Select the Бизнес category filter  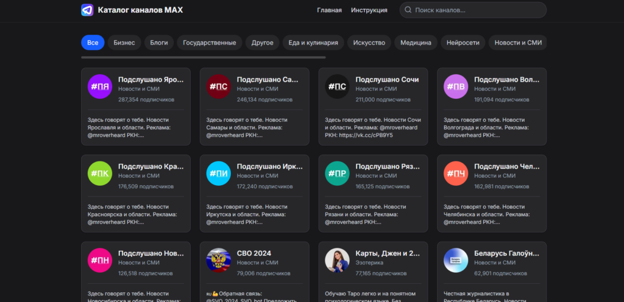pyautogui.click(x=124, y=43)
